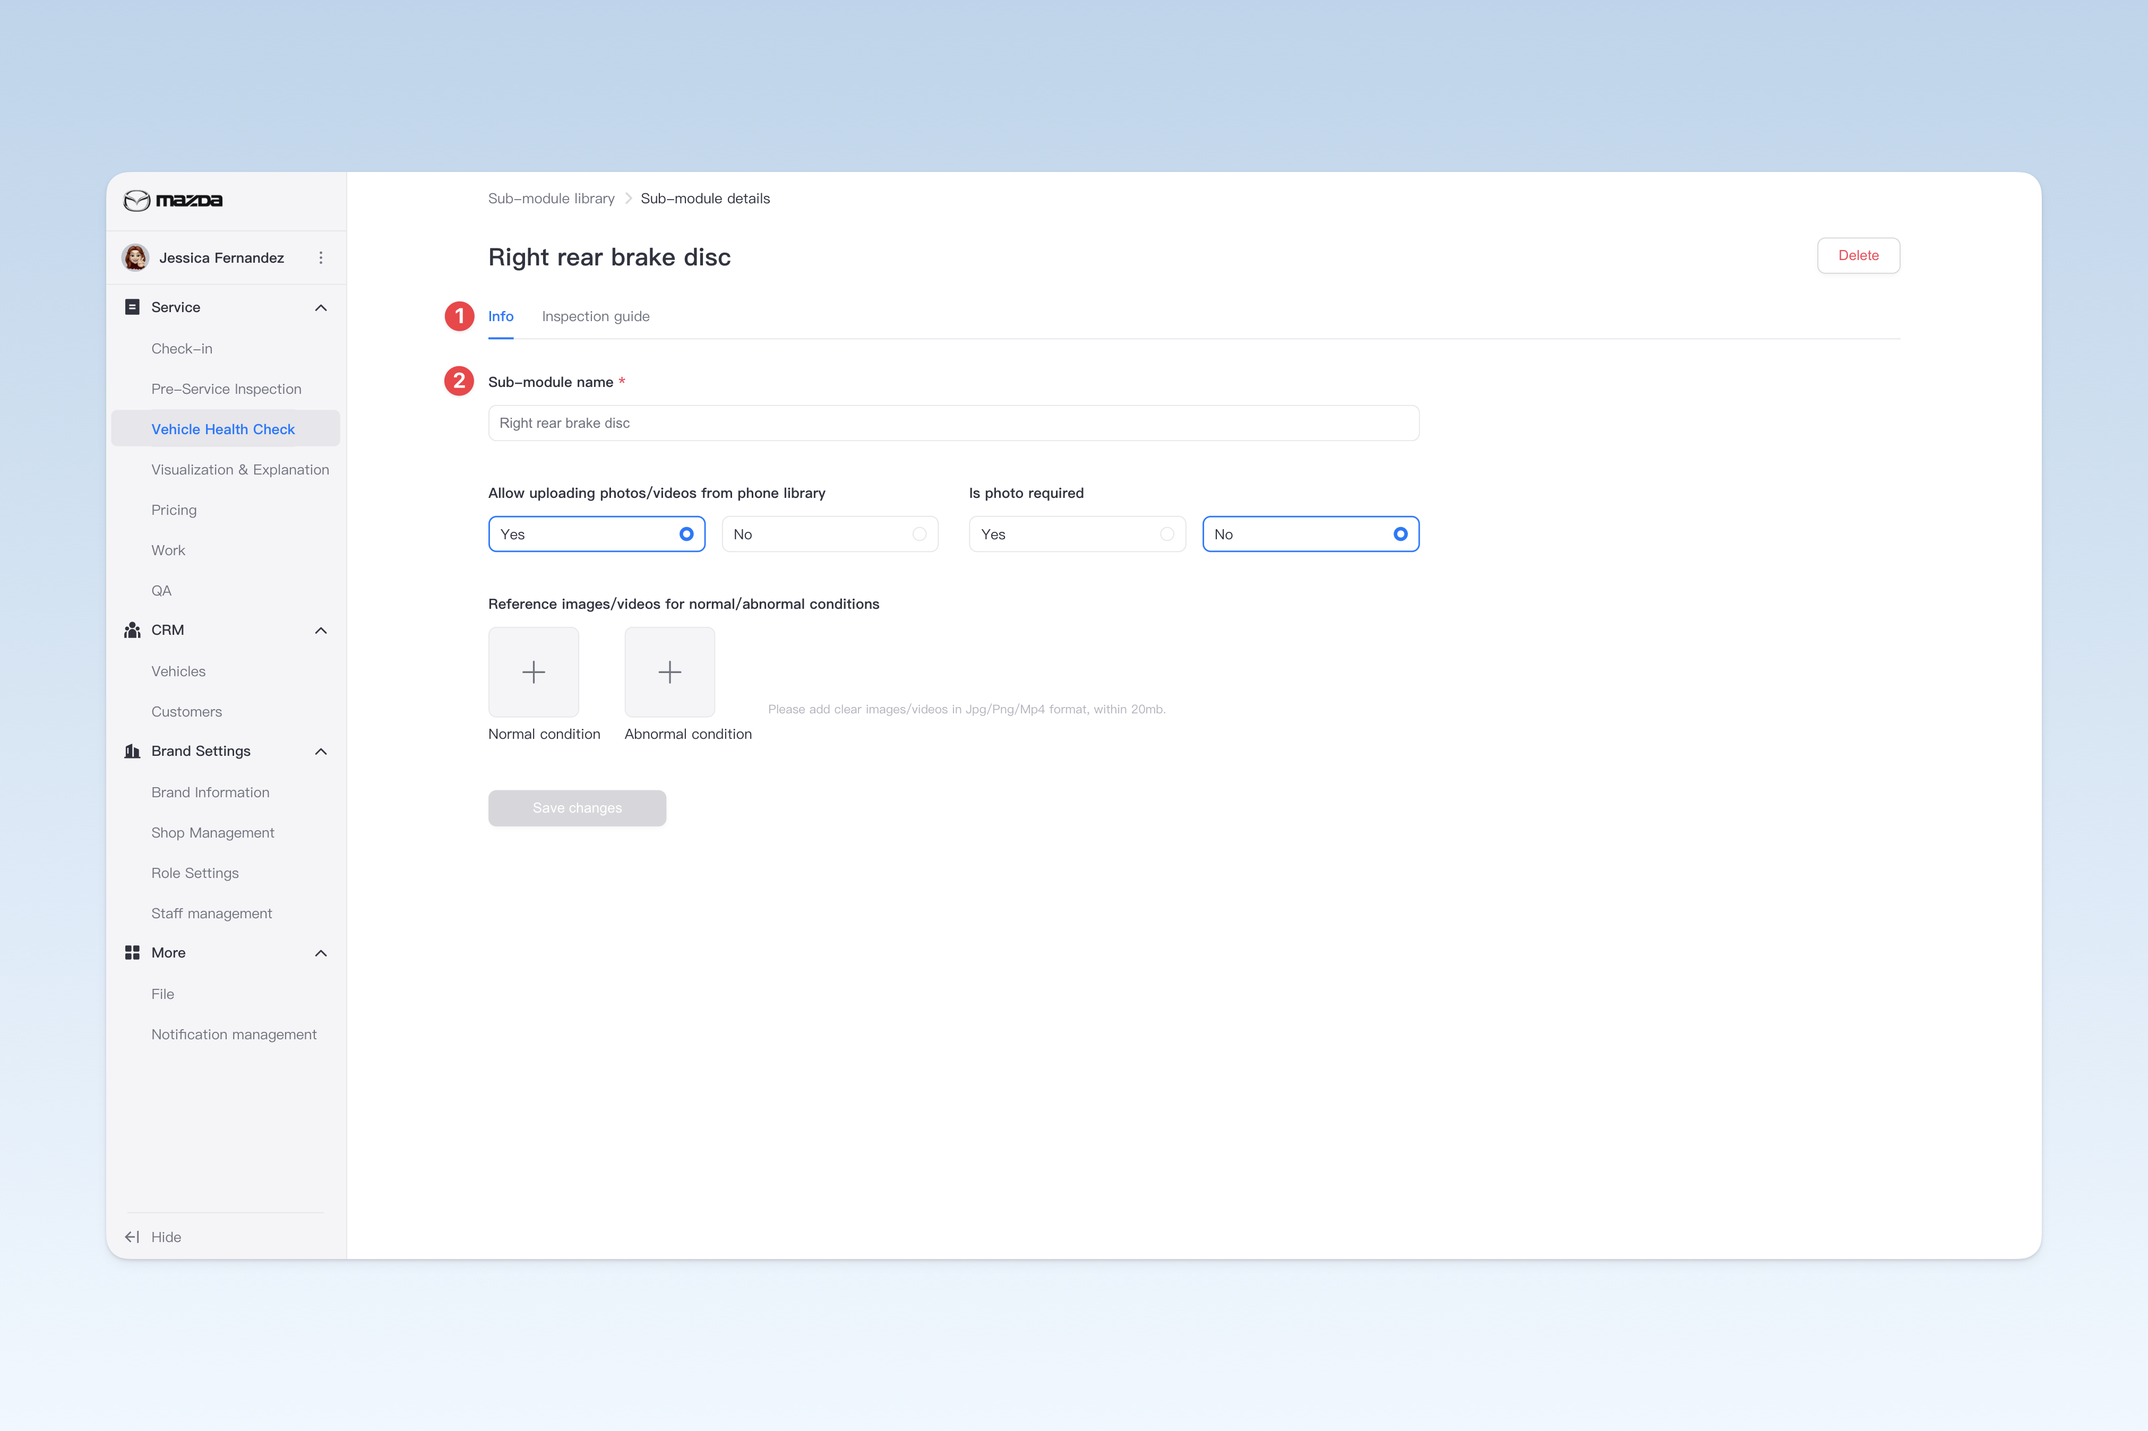The image size is (2148, 1431).
Task: Open Vehicles under CRM
Action: [x=179, y=671]
